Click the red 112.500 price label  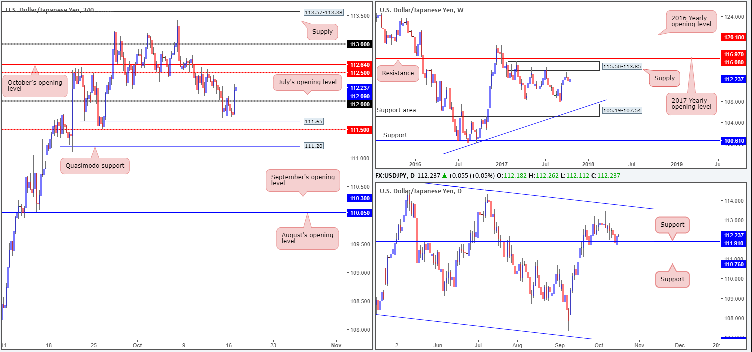coord(359,72)
